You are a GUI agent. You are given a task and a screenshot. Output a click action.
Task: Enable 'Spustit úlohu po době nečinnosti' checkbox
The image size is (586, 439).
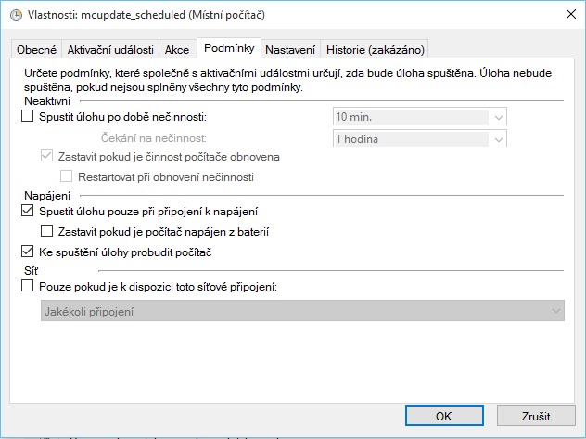click(26, 117)
